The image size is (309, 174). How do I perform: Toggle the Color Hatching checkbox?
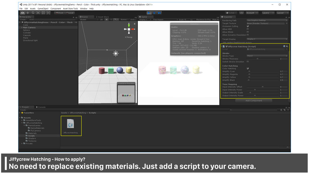248,68
